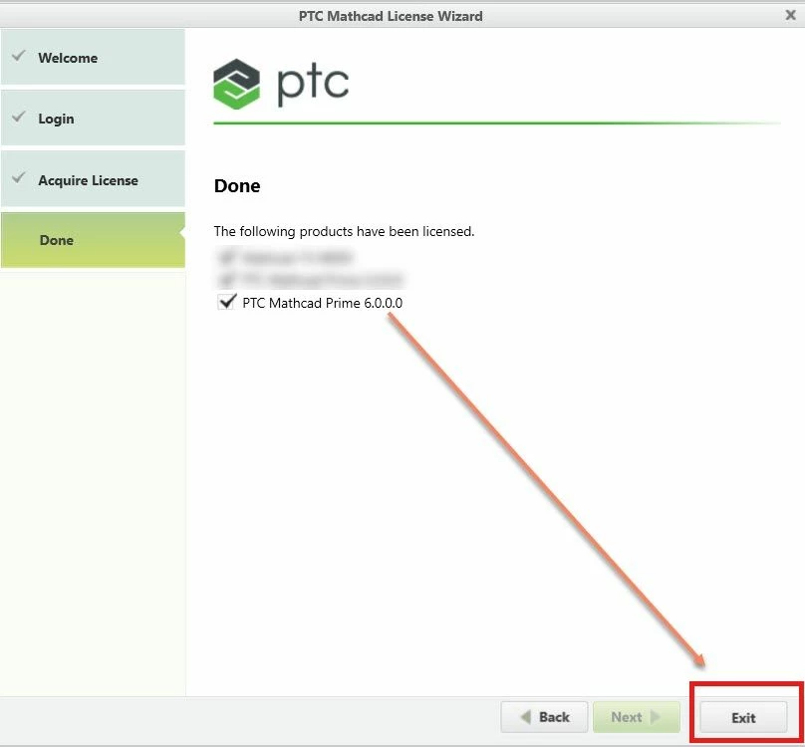Click the checkmark icon beside Acquire License

pos(19,177)
